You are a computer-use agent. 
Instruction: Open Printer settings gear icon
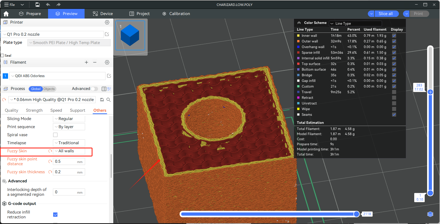[x=107, y=22]
